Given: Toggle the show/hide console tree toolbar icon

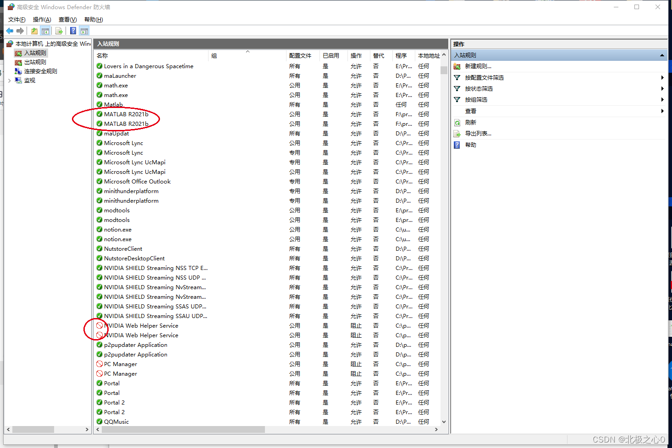Looking at the screenshot, I should click(45, 31).
